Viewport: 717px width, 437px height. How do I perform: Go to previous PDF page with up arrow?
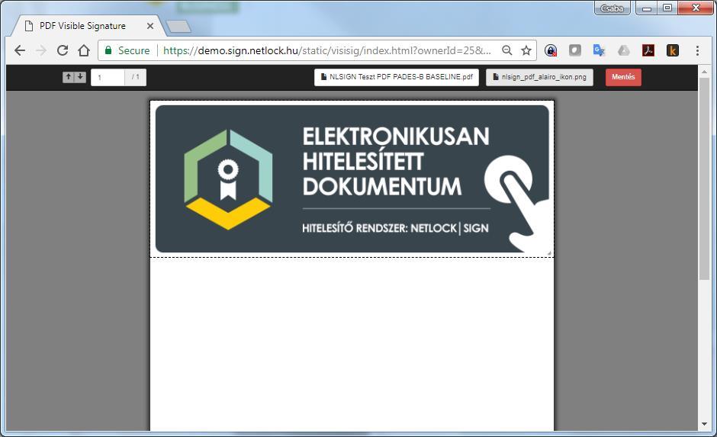tap(68, 77)
